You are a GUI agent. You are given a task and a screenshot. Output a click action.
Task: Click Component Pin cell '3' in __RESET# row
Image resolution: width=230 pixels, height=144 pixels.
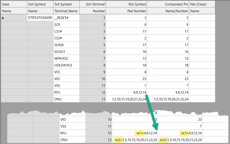click(x=168, y=18)
